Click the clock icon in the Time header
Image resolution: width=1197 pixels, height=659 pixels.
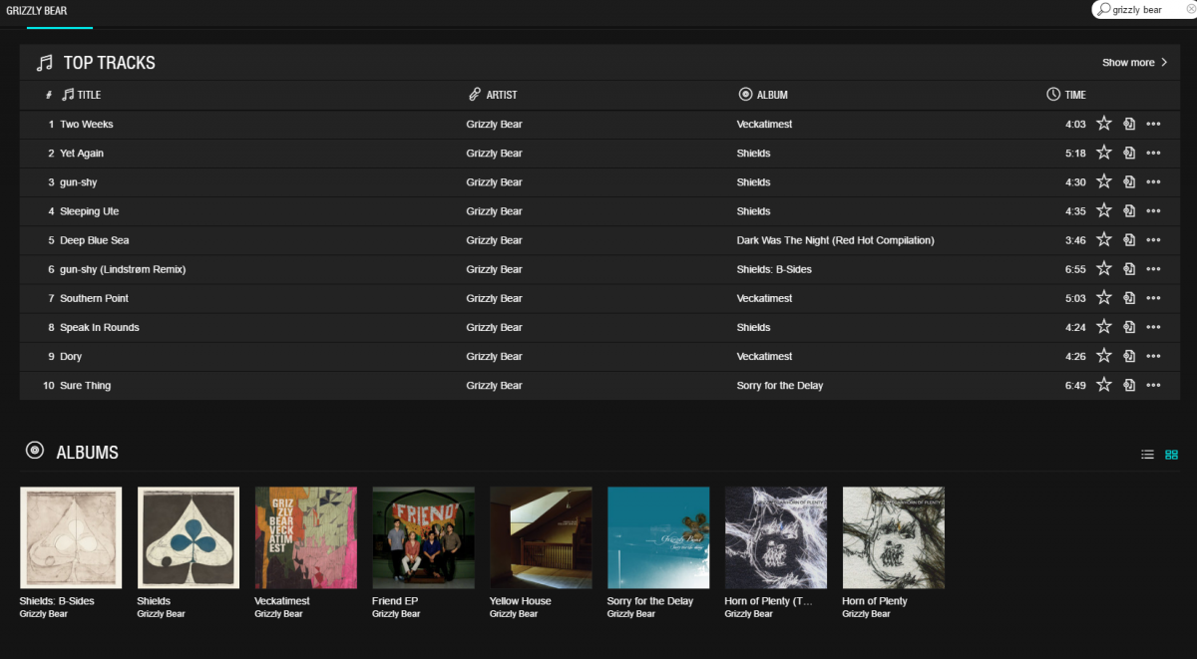[x=1053, y=94]
